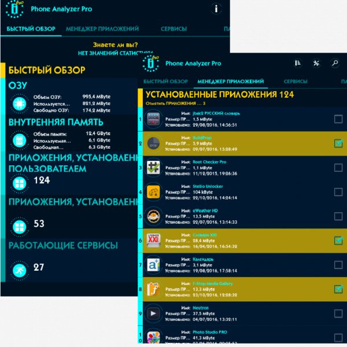
Task: Click the 995,4 MByte RAM value
Action: click(x=96, y=97)
